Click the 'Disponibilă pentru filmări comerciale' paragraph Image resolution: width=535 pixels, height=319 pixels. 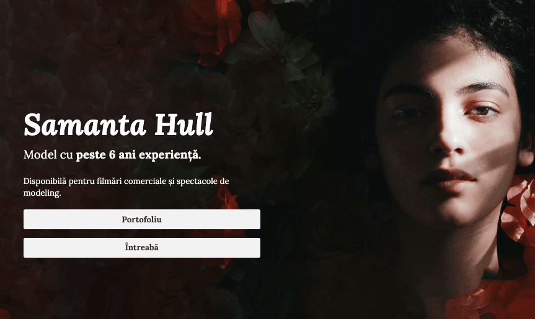[126, 187]
